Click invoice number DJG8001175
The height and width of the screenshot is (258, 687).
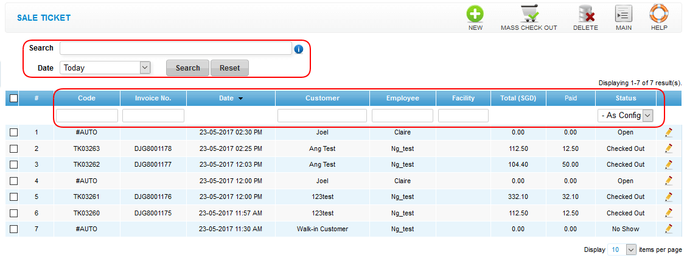click(153, 213)
